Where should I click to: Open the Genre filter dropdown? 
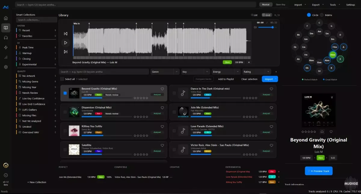[165, 72]
